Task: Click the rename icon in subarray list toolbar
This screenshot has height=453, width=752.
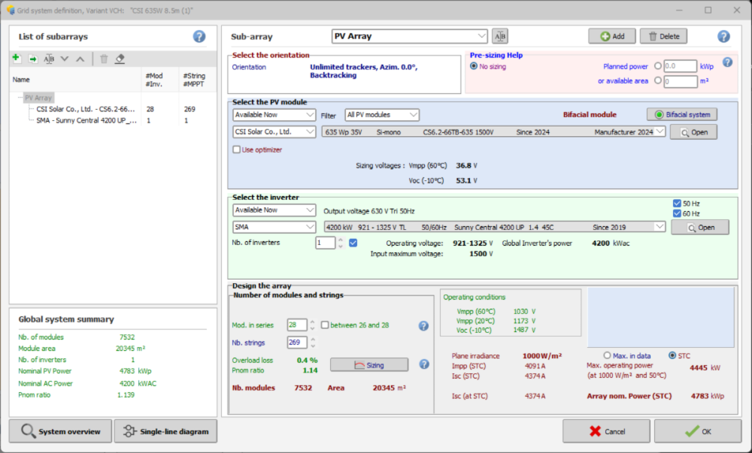Action: [49, 59]
